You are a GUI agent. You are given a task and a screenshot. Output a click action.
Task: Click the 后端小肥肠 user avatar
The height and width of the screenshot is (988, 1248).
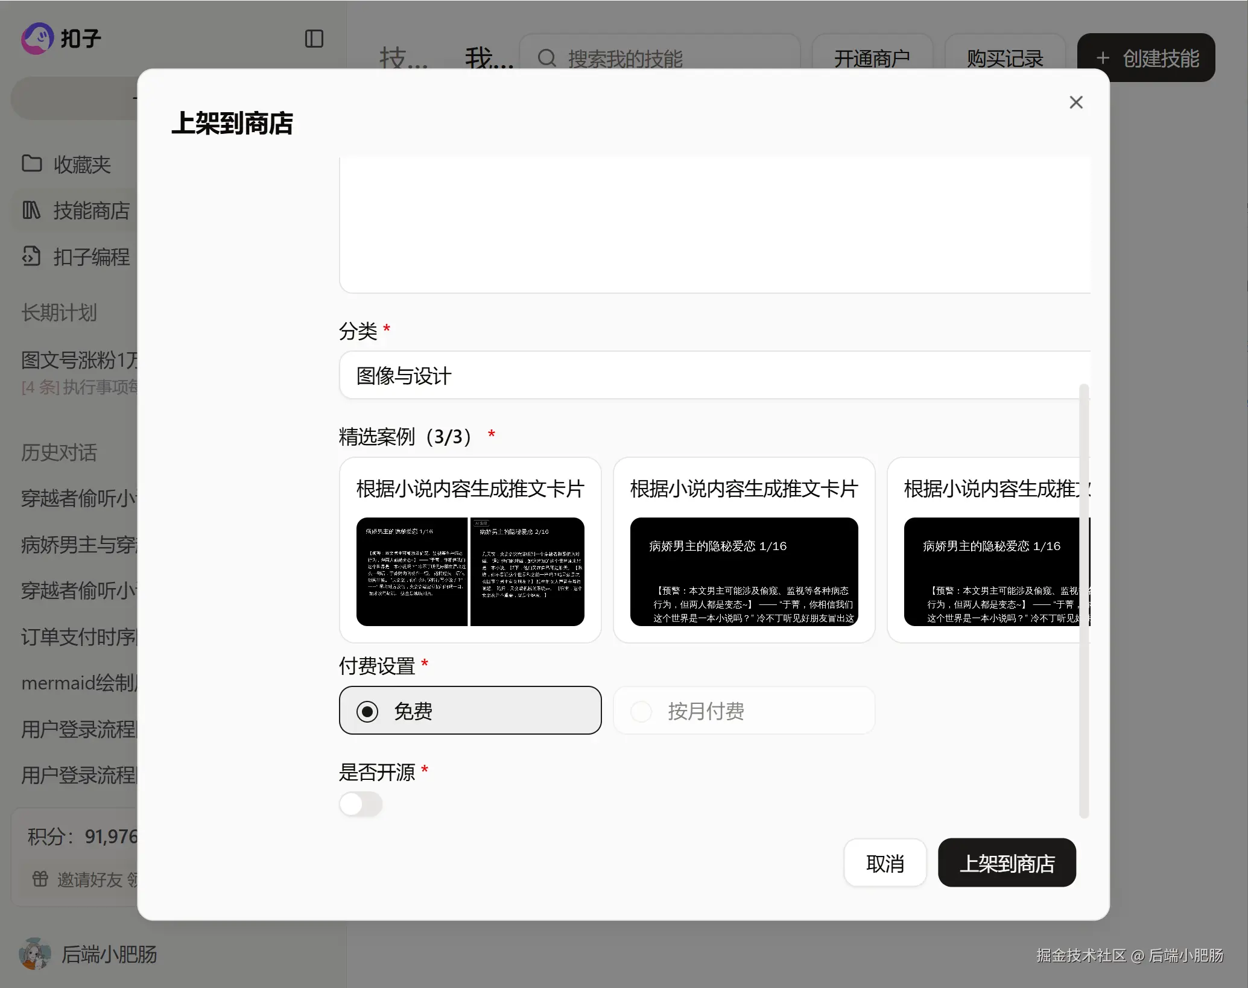pos(34,954)
